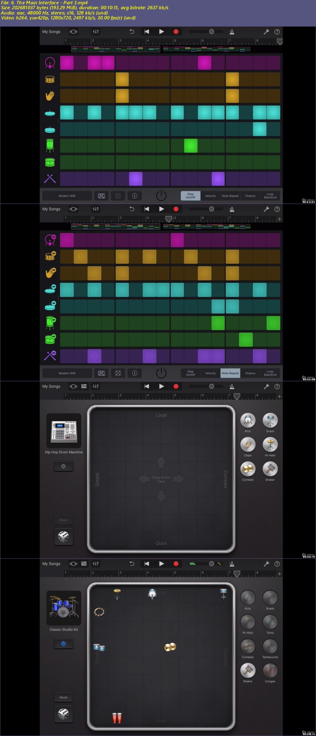Viewport: 316px width, 736px height.
Task: Pick the Congas icon in the Classic Studio Kit list
Action: click(270, 671)
